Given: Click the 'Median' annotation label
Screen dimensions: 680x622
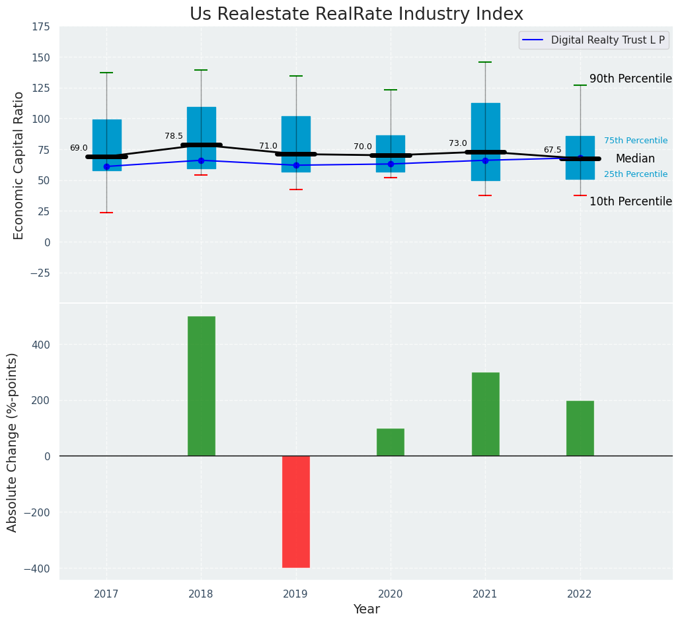Looking at the screenshot, I should [x=635, y=158].
